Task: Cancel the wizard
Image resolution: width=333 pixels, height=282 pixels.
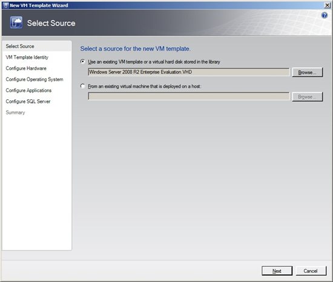Action: [x=311, y=271]
